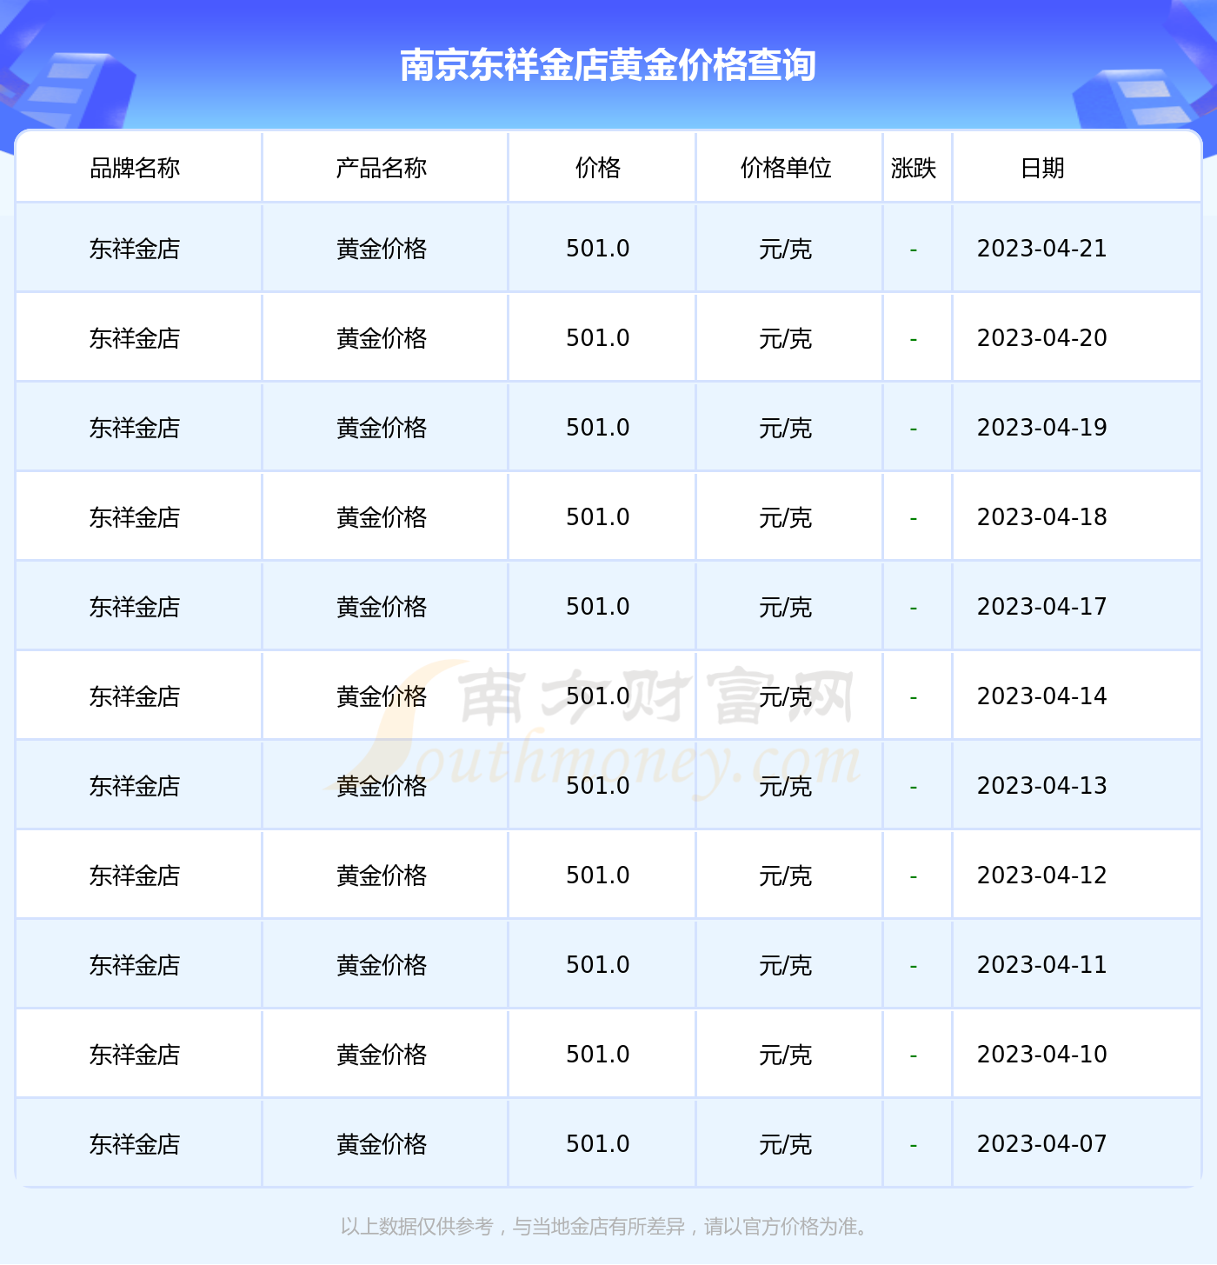This screenshot has width=1217, height=1265.
Task: Select the 价格单位 column header
Action: [x=786, y=168]
